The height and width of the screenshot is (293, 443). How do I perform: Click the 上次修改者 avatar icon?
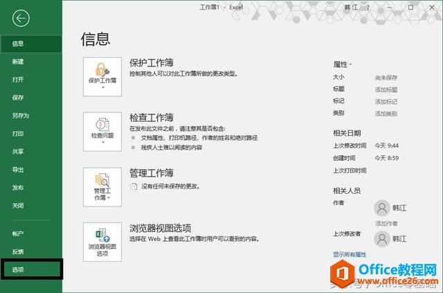(381, 239)
